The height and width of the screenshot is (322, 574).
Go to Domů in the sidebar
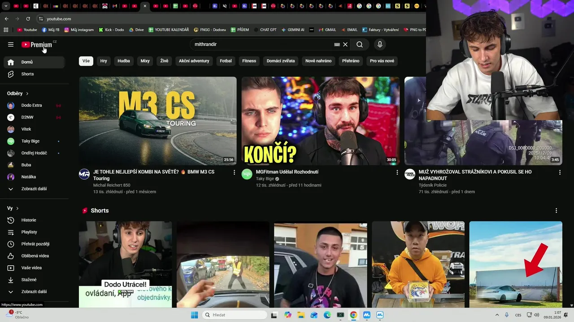coord(34,62)
